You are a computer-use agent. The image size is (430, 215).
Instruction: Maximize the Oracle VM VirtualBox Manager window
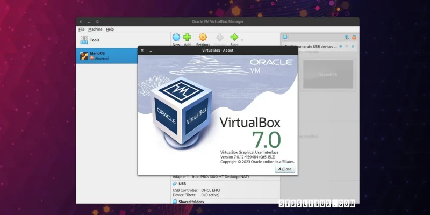(97, 21)
